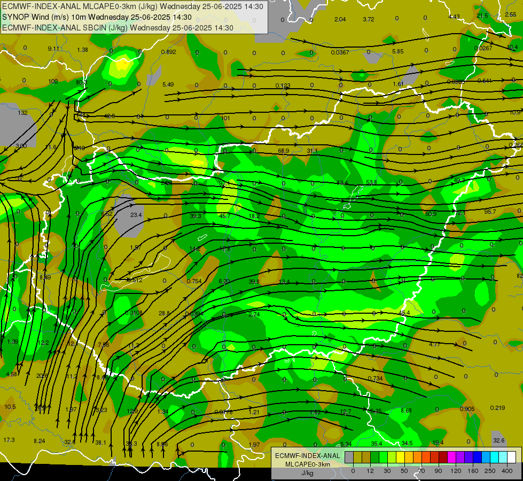Click the map value 2.55
This screenshot has height=481, width=523.
tap(511, 14)
